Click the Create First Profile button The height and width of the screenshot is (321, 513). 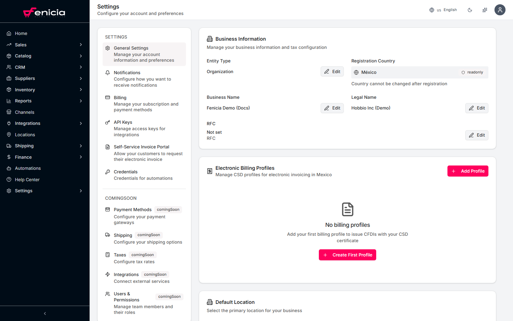[347, 255]
